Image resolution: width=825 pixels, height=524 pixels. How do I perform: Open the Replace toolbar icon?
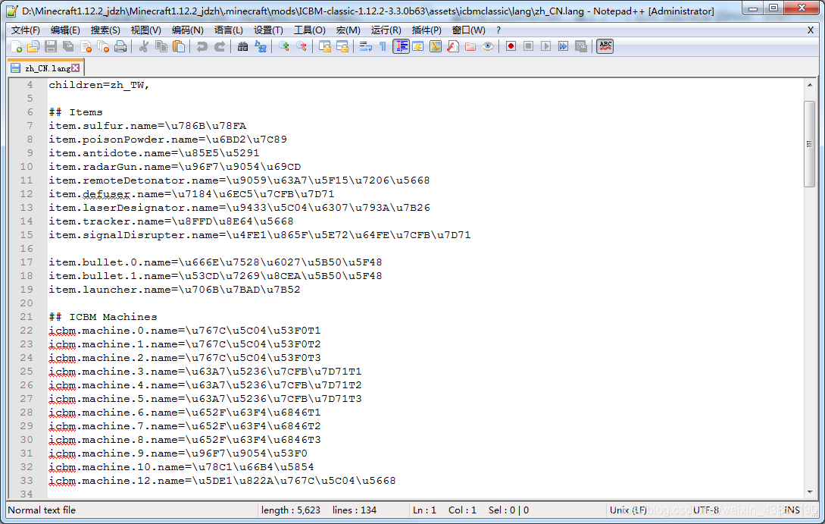click(261, 47)
